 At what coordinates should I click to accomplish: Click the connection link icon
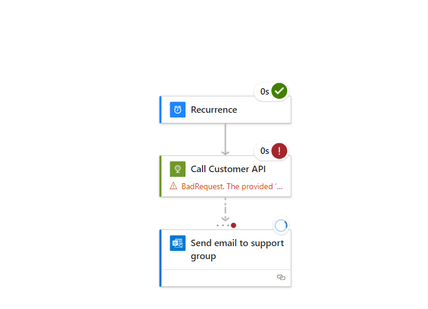[281, 278]
